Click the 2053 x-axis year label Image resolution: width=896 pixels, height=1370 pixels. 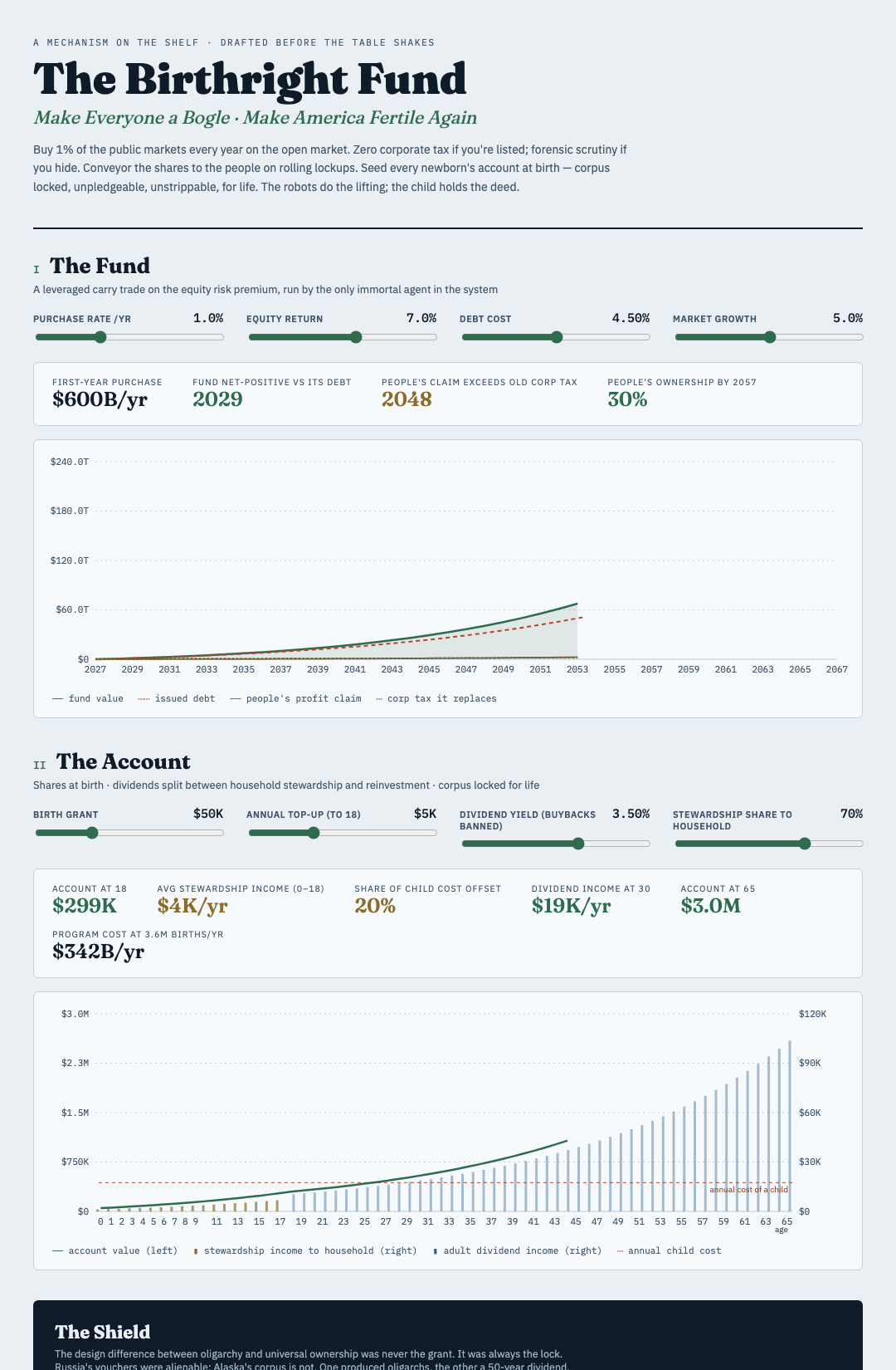point(577,669)
